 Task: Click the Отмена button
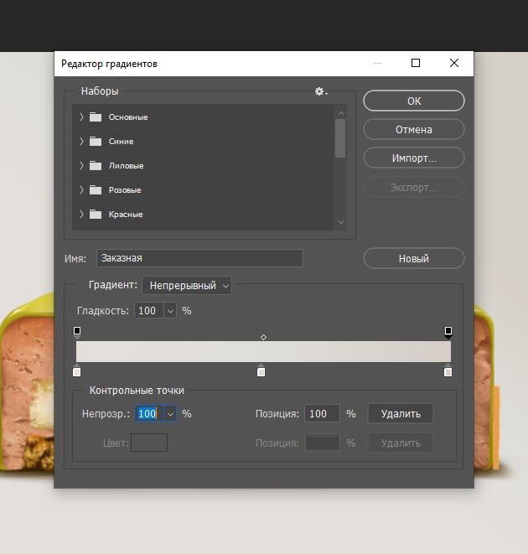(414, 130)
